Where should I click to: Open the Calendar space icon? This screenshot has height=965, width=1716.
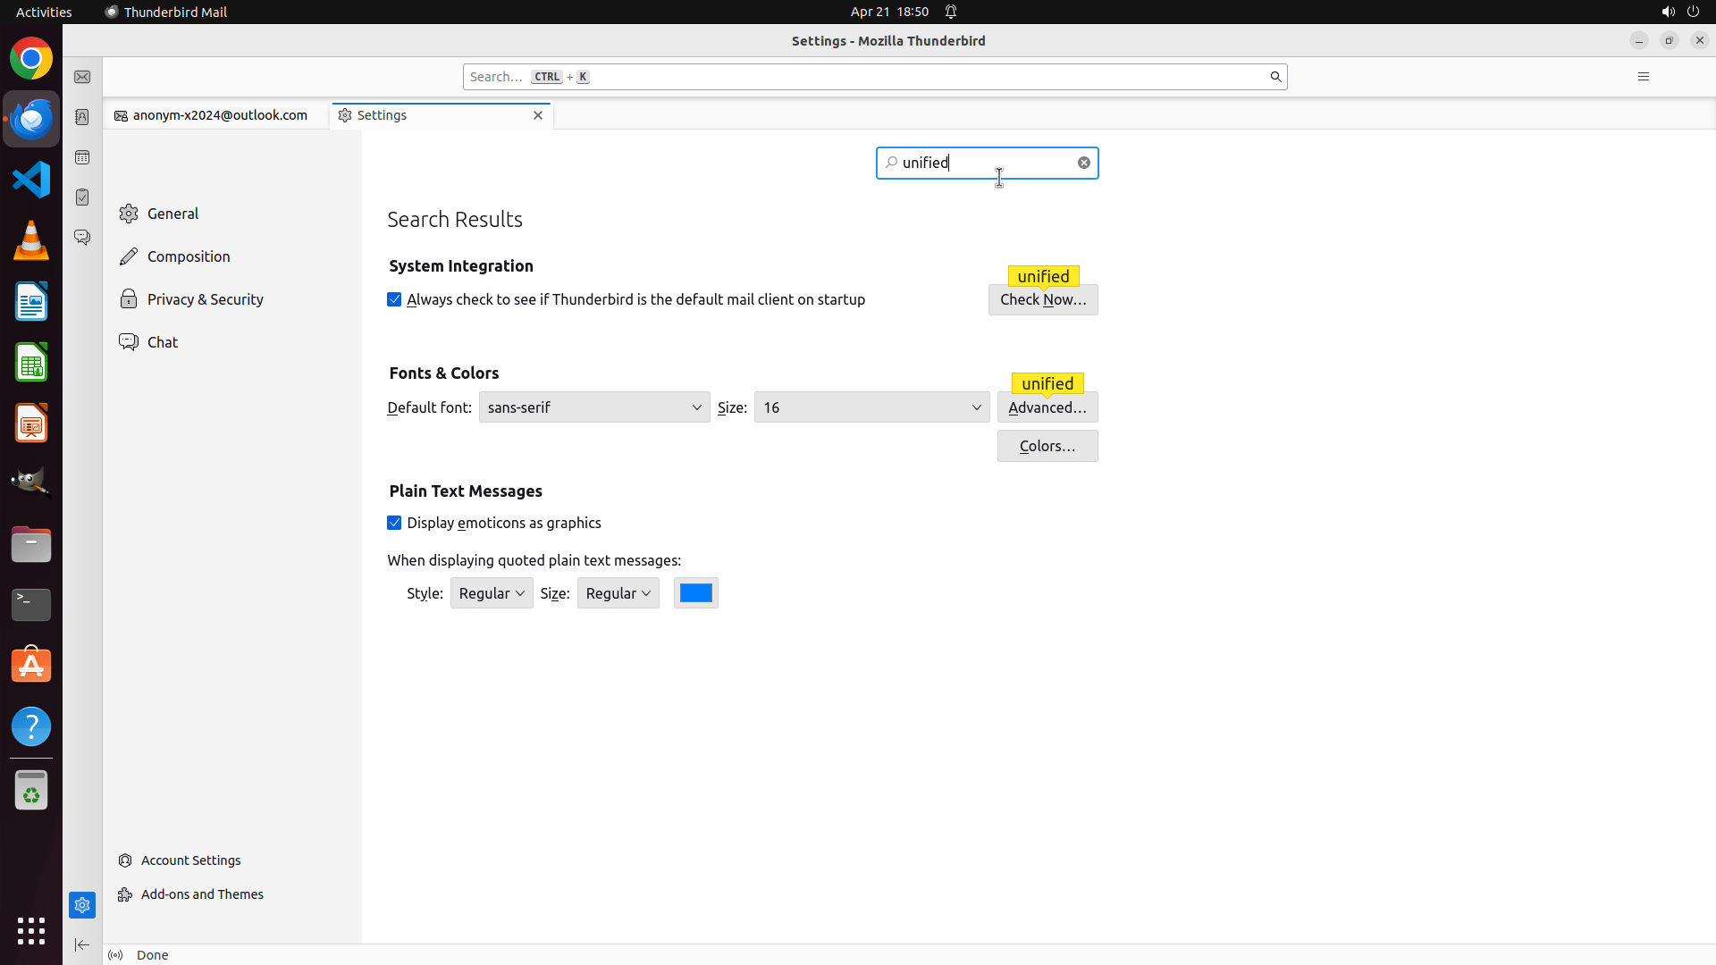point(82,157)
